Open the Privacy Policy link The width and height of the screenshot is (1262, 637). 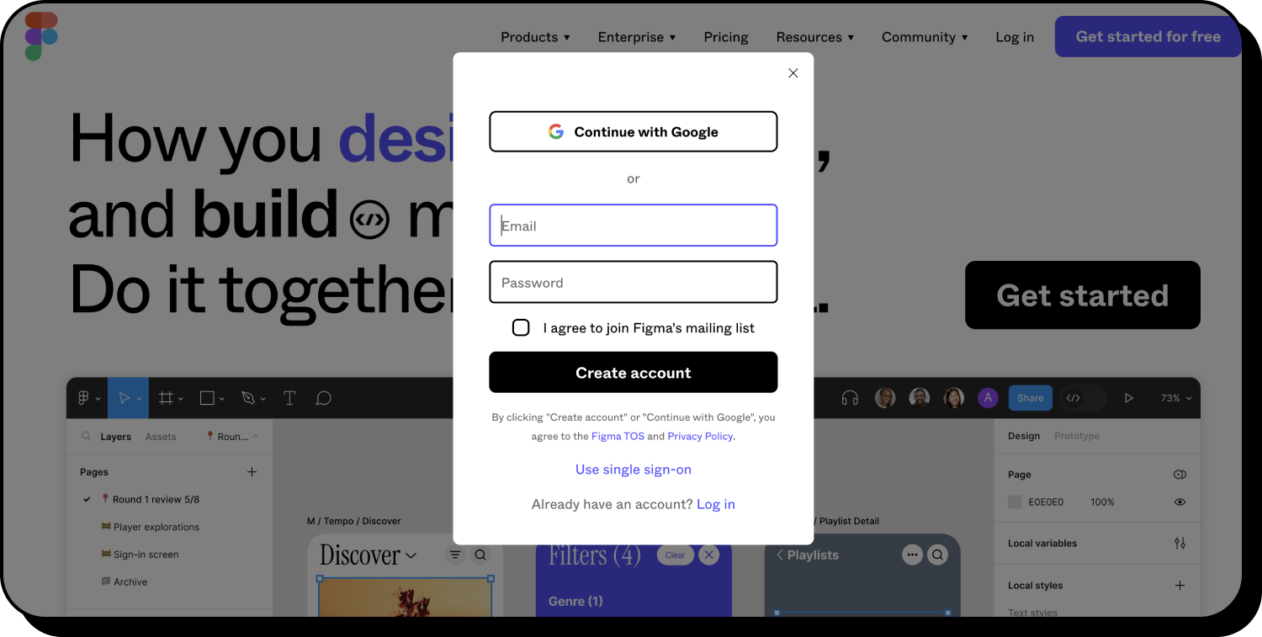(700, 436)
